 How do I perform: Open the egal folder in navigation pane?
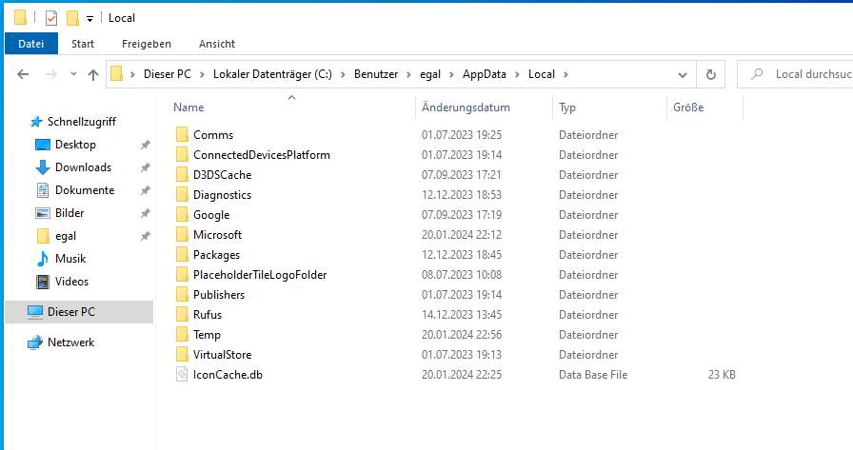click(66, 236)
